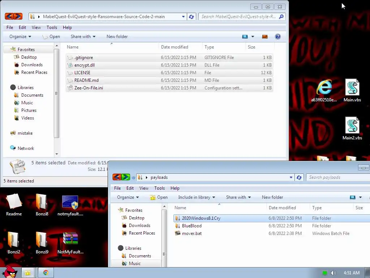Open view options arrow in payloads toolbar
Image resolution: width=370 pixels, height=278 pixels.
coord(360,197)
